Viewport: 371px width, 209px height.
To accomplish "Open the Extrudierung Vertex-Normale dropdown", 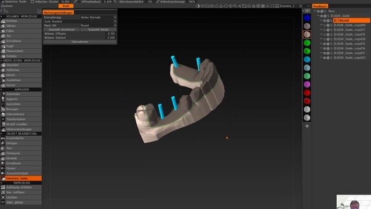I will tap(98, 17).
